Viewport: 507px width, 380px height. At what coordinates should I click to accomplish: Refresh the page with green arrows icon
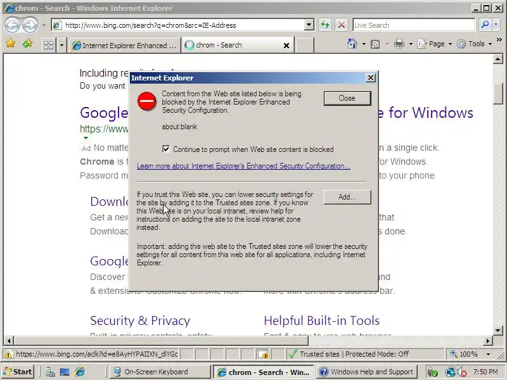[325, 25]
